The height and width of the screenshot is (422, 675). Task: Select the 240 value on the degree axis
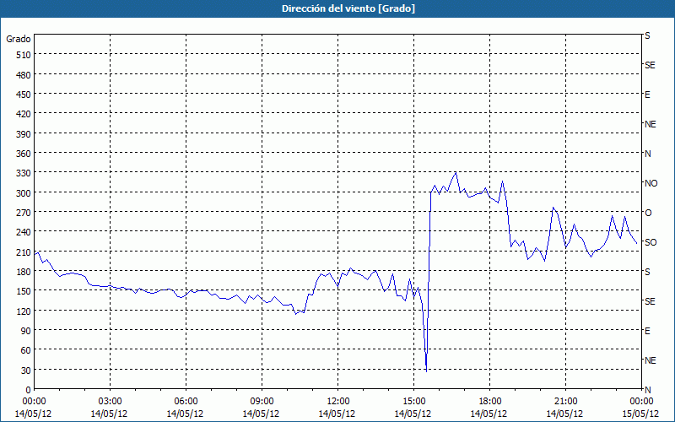[x=24, y=233]
